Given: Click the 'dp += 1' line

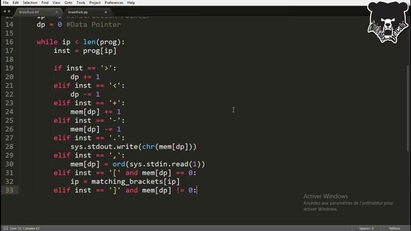Looking at the screenshot, I should click(x=85, y=77).
